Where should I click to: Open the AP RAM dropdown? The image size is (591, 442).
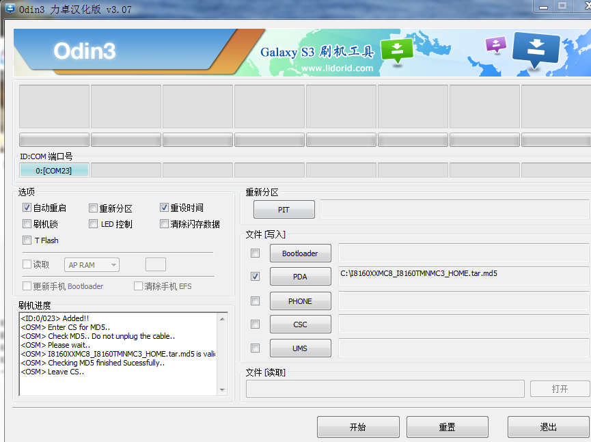(92, 265)
